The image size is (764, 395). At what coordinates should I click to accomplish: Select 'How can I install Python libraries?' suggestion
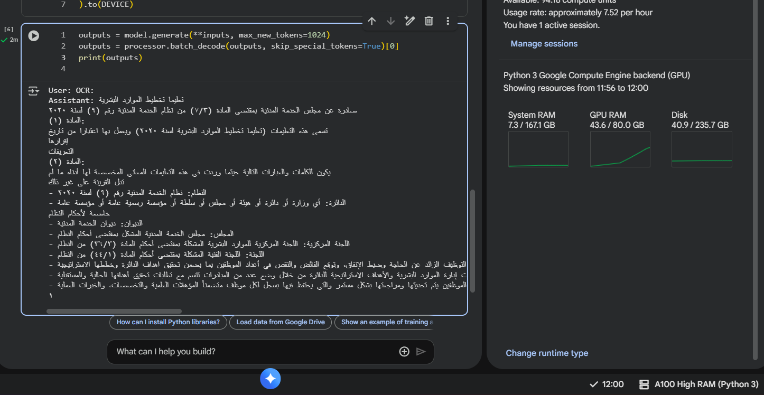tap(168, 322)
